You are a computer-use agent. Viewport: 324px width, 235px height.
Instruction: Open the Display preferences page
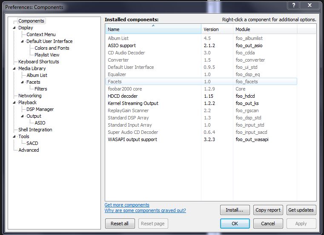pyautogui.click(x=26, y=28)
